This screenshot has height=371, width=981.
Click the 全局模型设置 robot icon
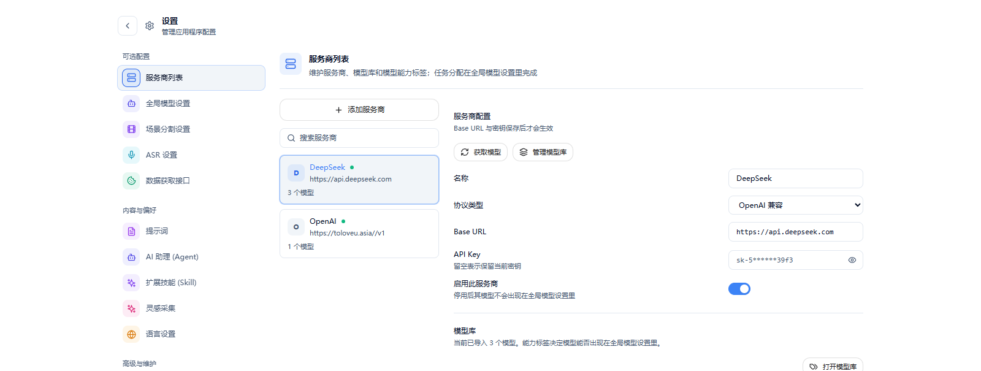click(x=131, y=104)
